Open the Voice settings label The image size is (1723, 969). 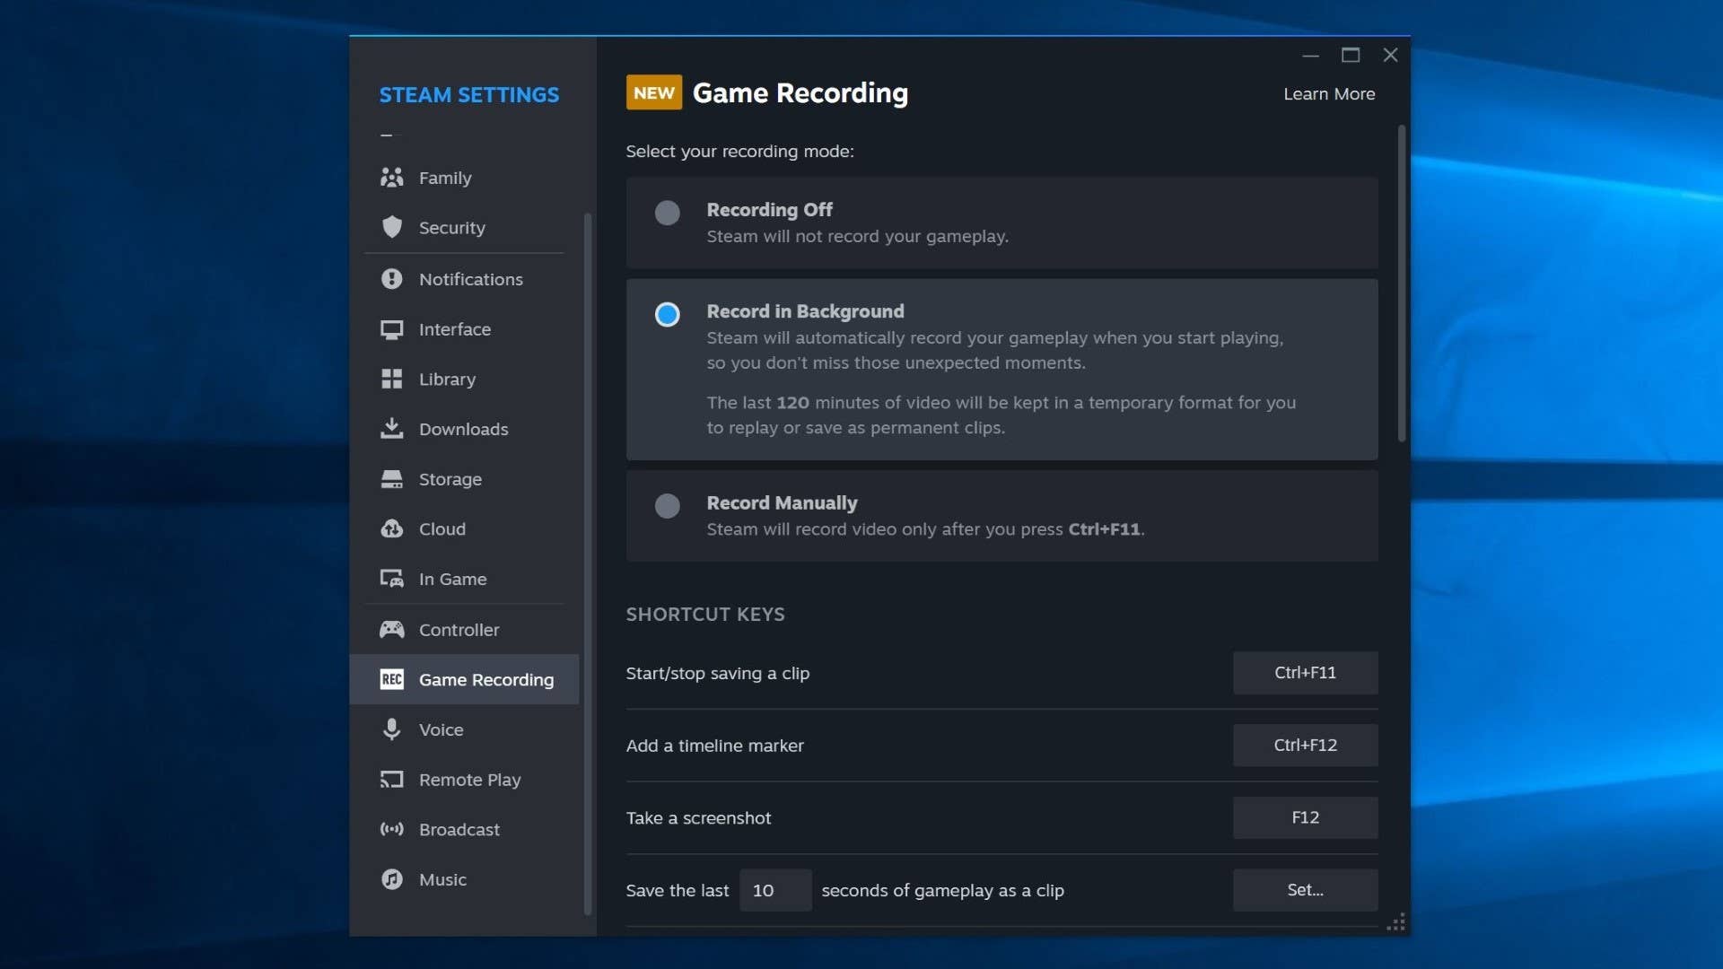coord(441,729)
